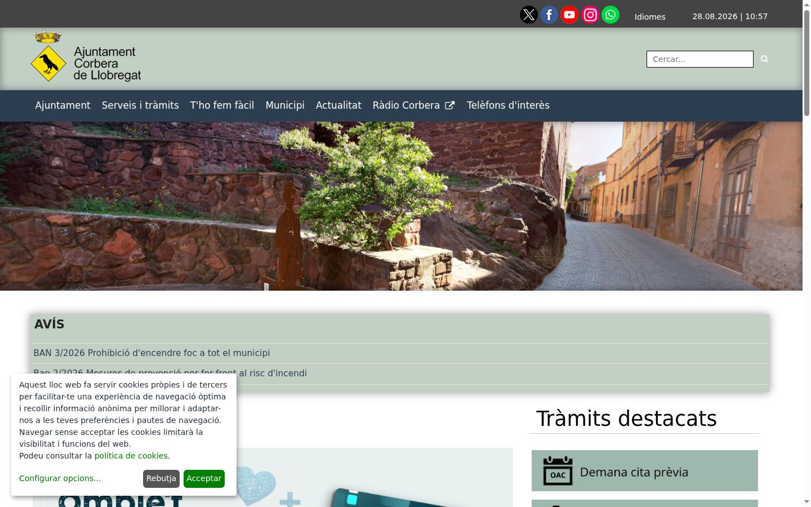Viewport: 811px width, 507px height.
Task: Click the Acceptar cookies button
Action: coord(204,479)
